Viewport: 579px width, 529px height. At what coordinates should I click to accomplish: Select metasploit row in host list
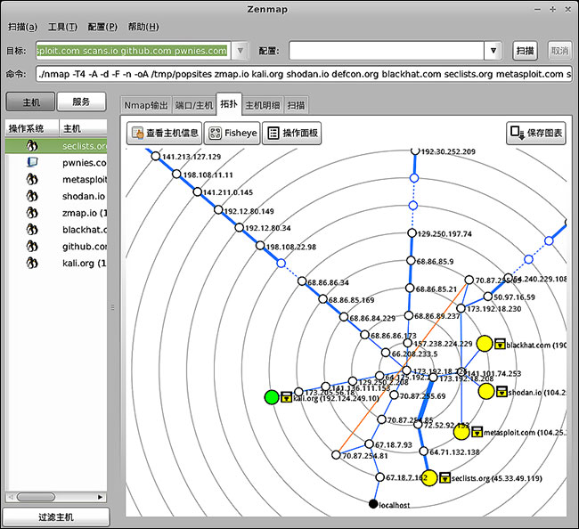click(56, 179)
